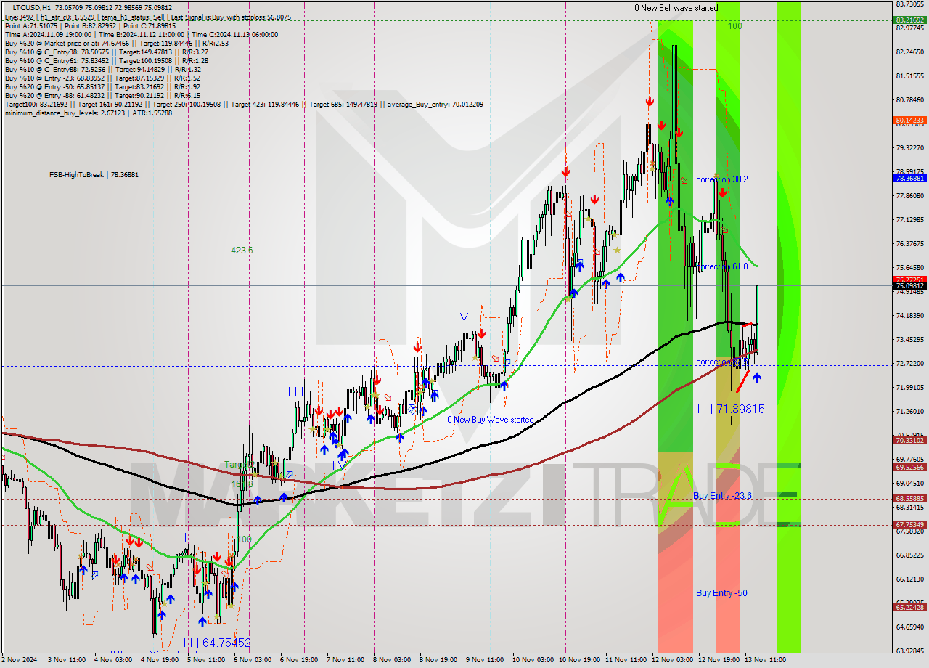This screenshot has height=668, width=929.
Task: Click the 'Buy %10 @ Entry -23: 68.83952' line
Action: click(103, 78)
